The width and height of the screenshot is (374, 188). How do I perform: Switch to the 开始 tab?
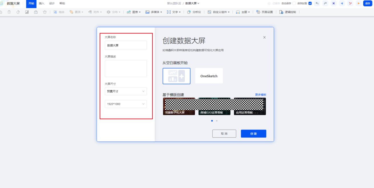[31, 3]
